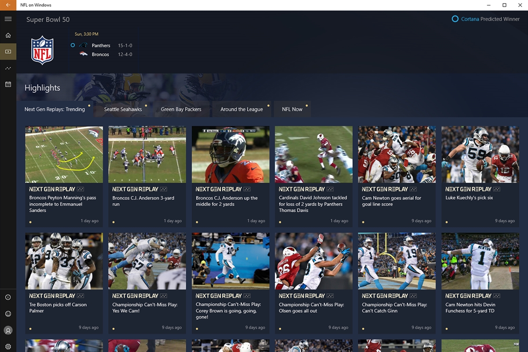Click the Cortana circle icon
The image size is (528, 352).
point(455,19)
